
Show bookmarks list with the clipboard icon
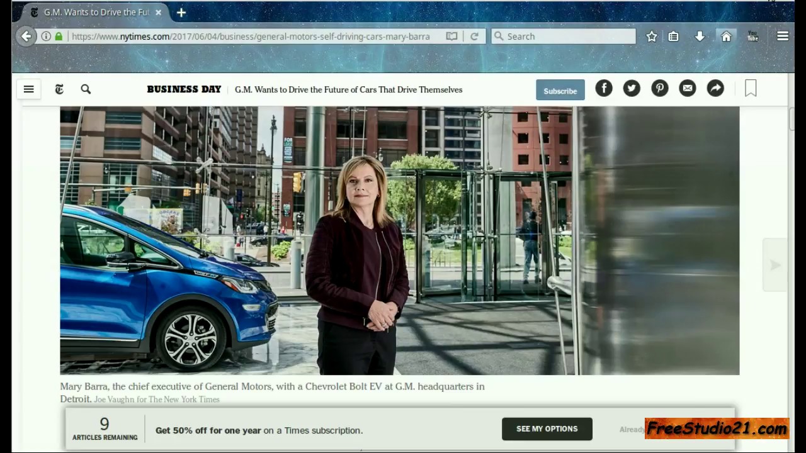(x=673, y=36)
